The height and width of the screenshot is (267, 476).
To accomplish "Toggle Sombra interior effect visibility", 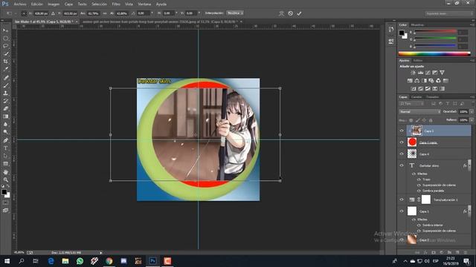I will click(419, 225).
